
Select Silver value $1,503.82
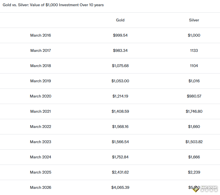[x=194, y=142]
